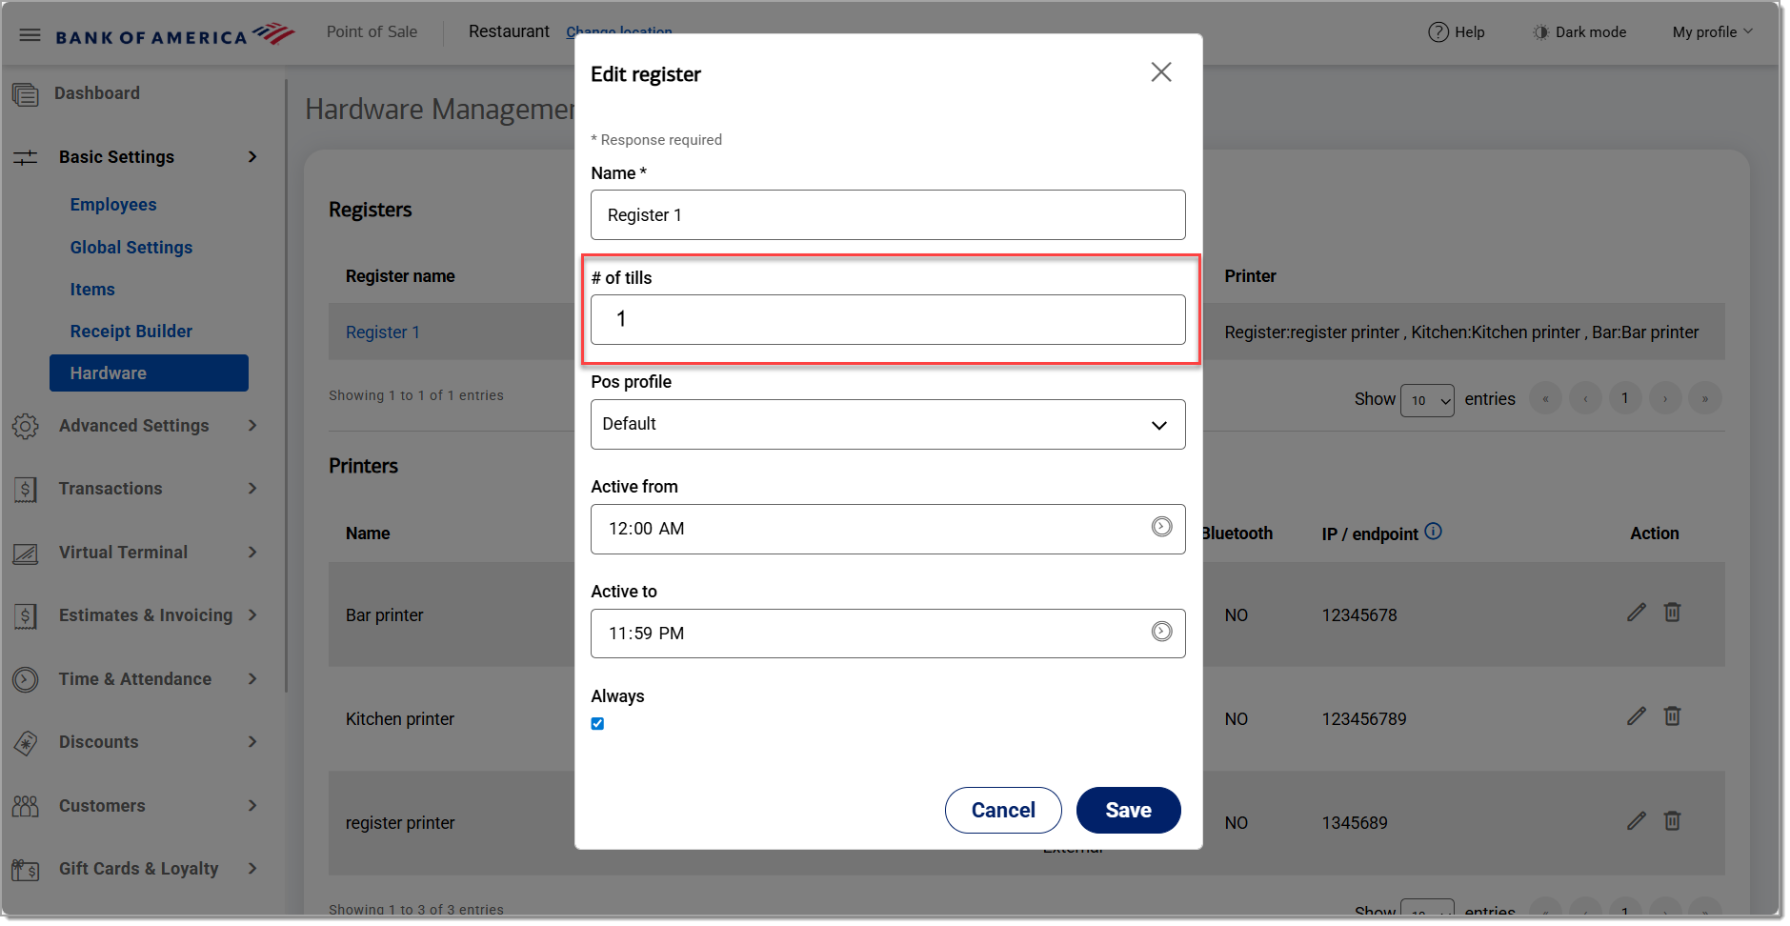1790x926 pixels.
Task: Click the # of tills input field
Action: pyautogui.click(x=887, y=320)
